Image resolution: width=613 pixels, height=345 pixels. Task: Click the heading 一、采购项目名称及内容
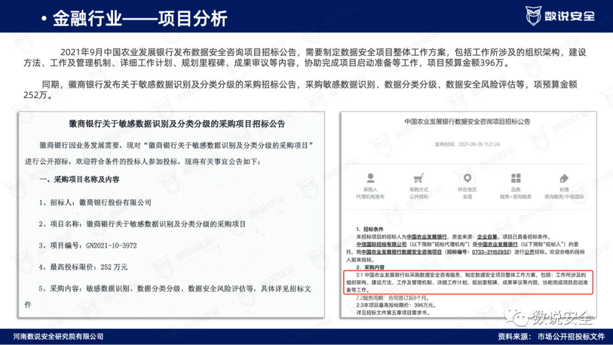pyautogui.click(x=79, y=179)
